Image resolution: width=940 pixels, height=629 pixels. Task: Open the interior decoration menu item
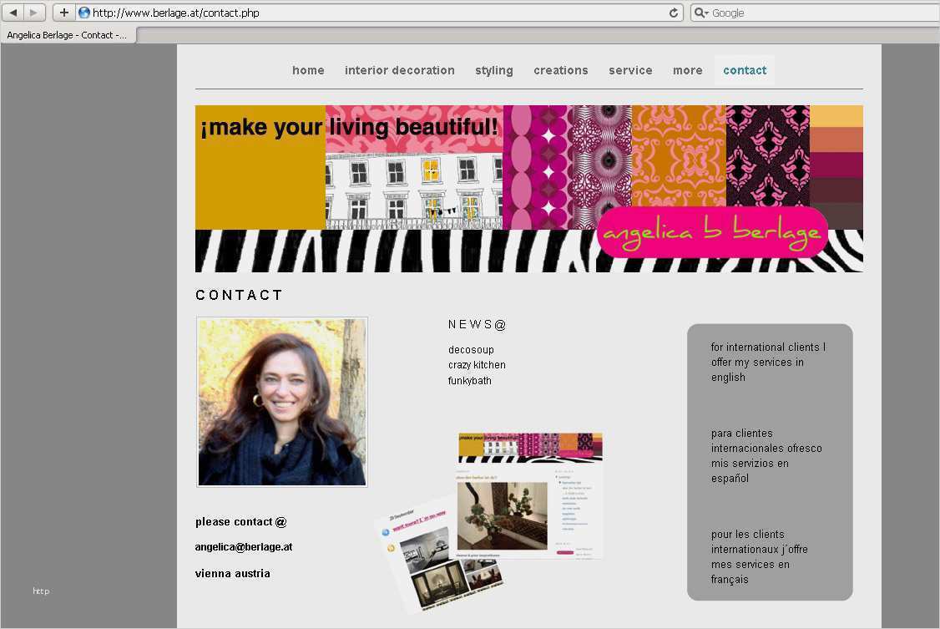click(399, 70)
